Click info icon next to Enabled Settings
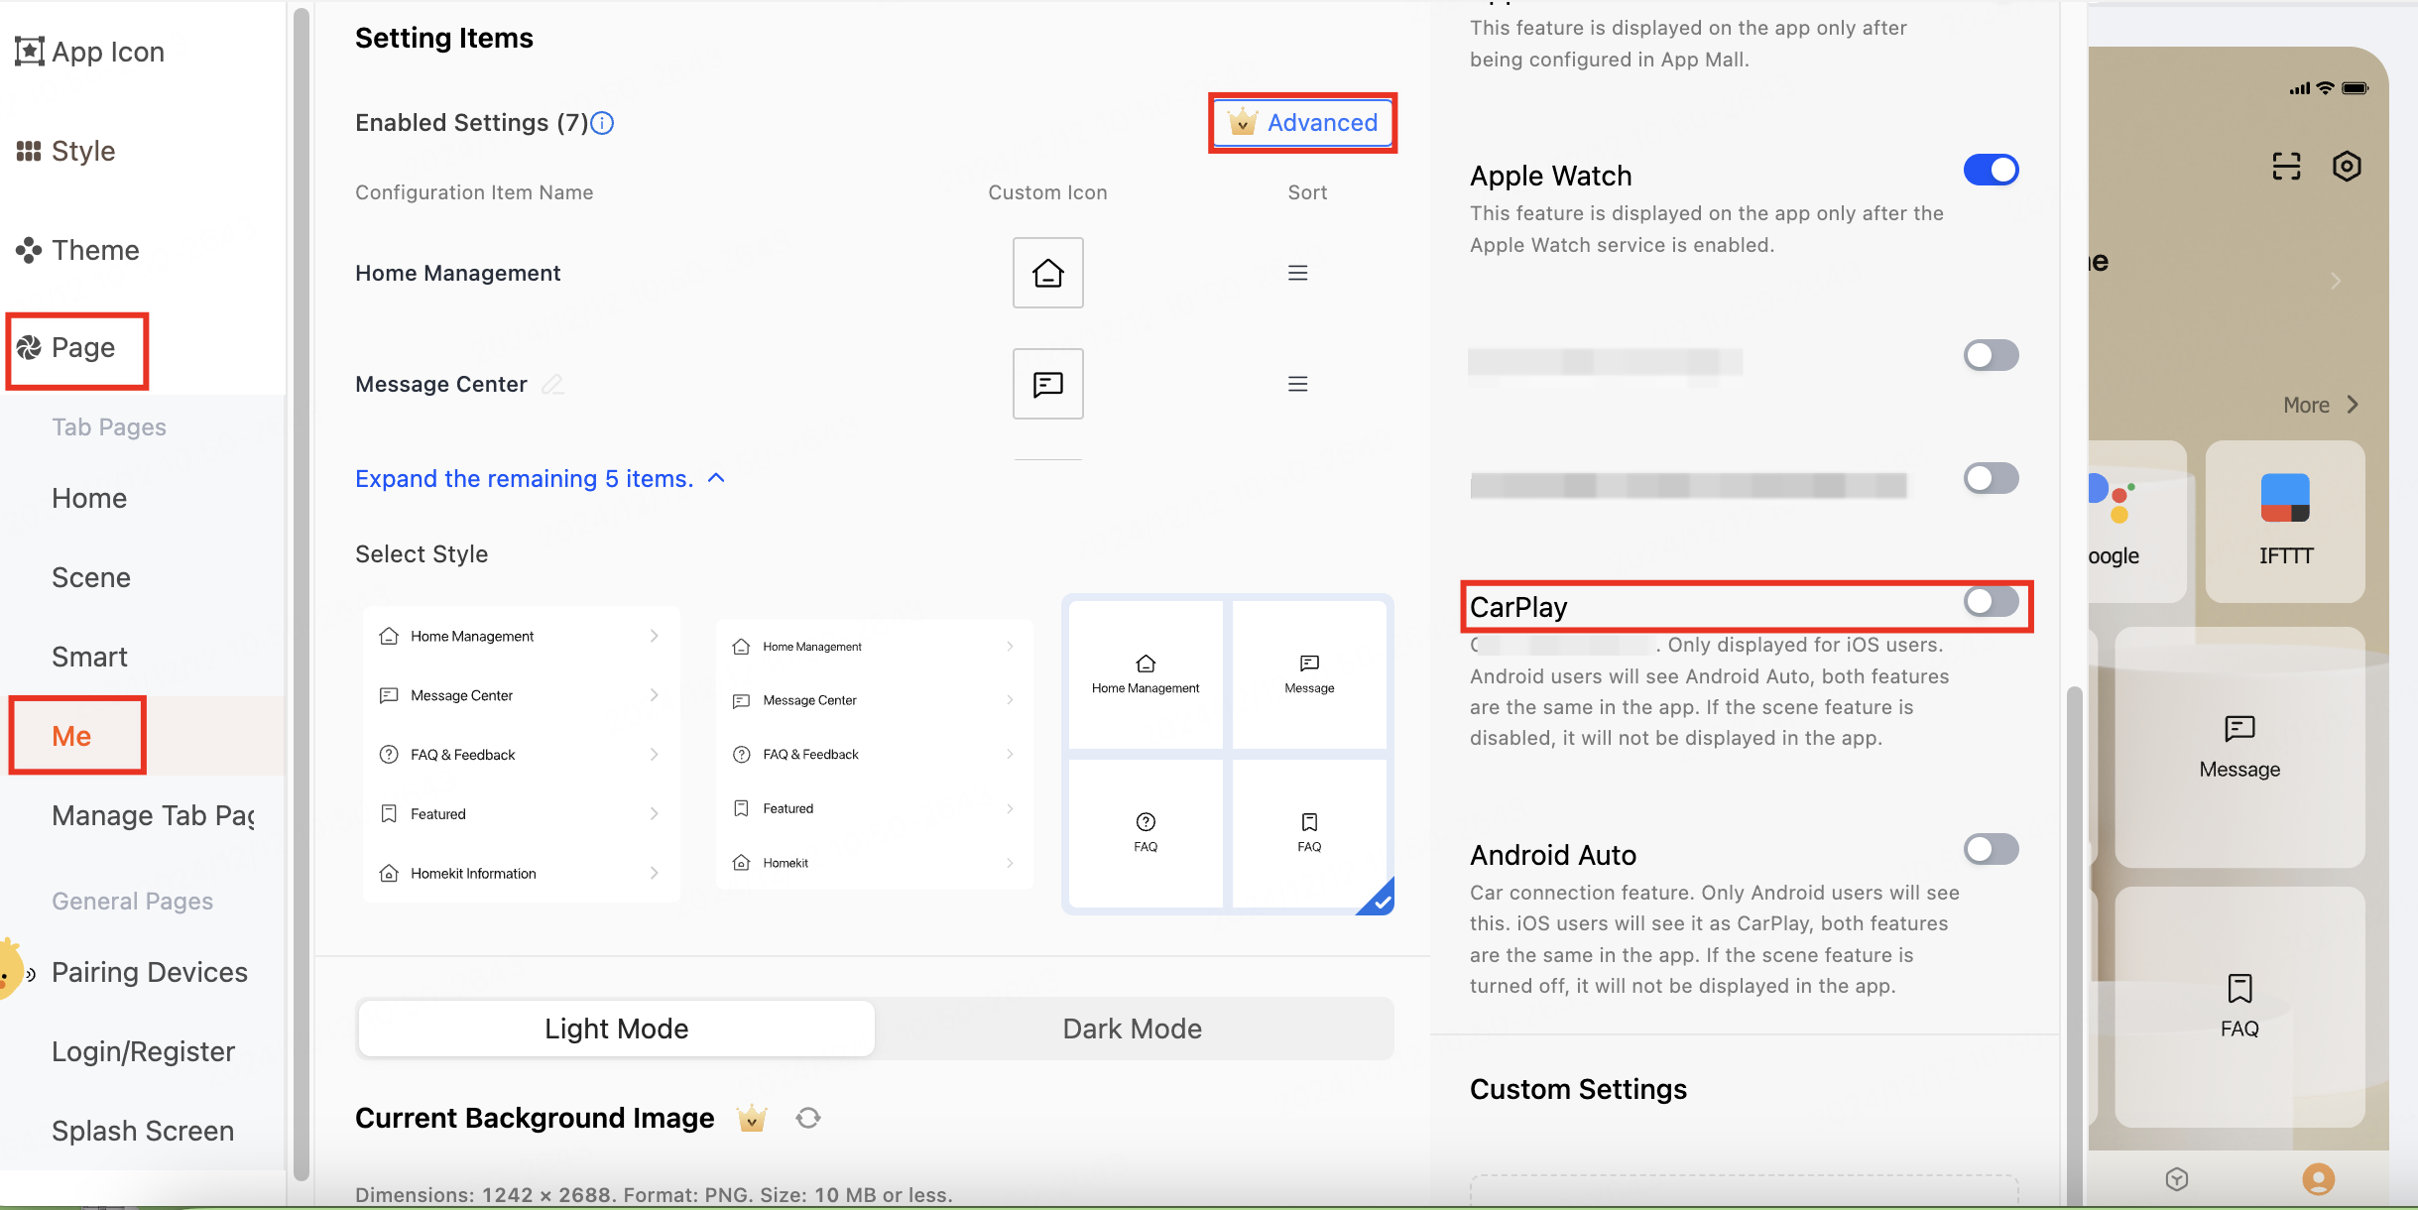Viewport: 2418px width, 1210px height. coord(602,123)
